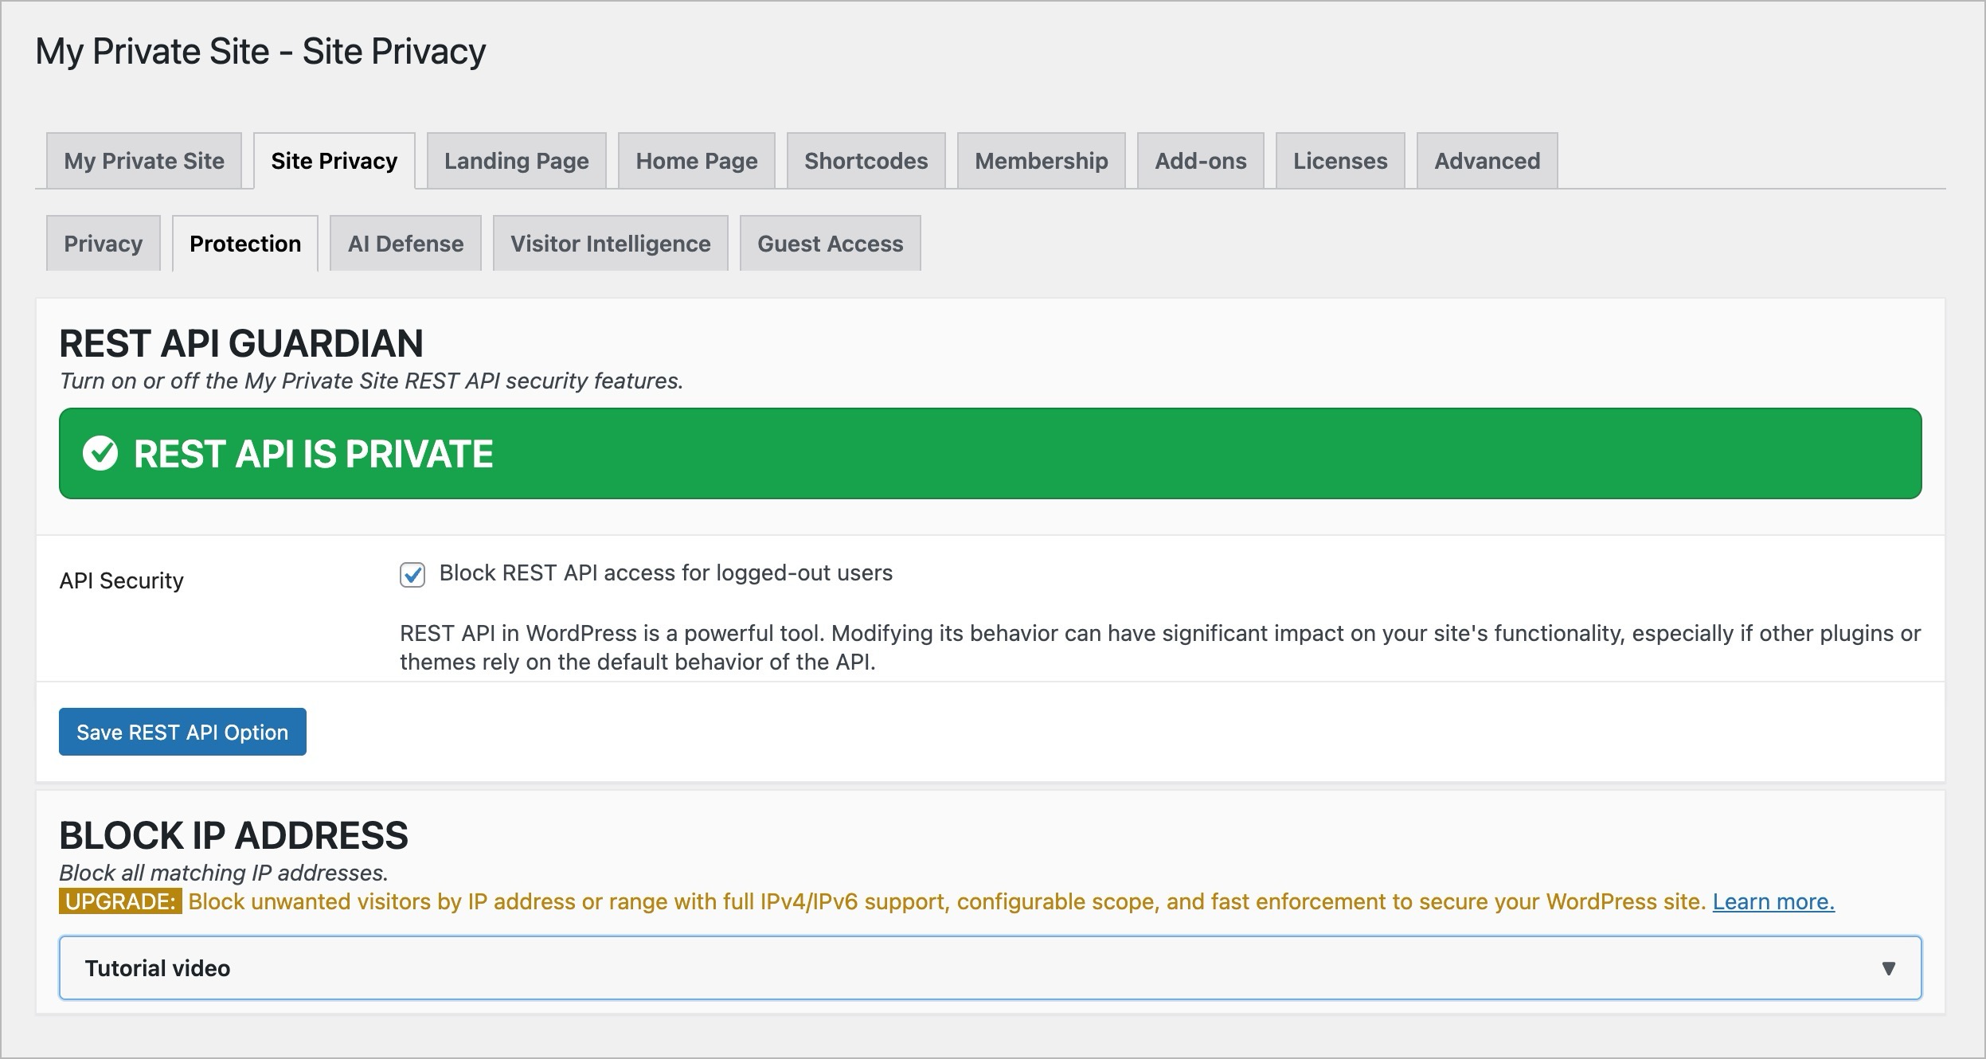The width and height of the screenshot is (1986, 1059).
Task: Open the Add-ons tab
Action: coord(1201,161)
